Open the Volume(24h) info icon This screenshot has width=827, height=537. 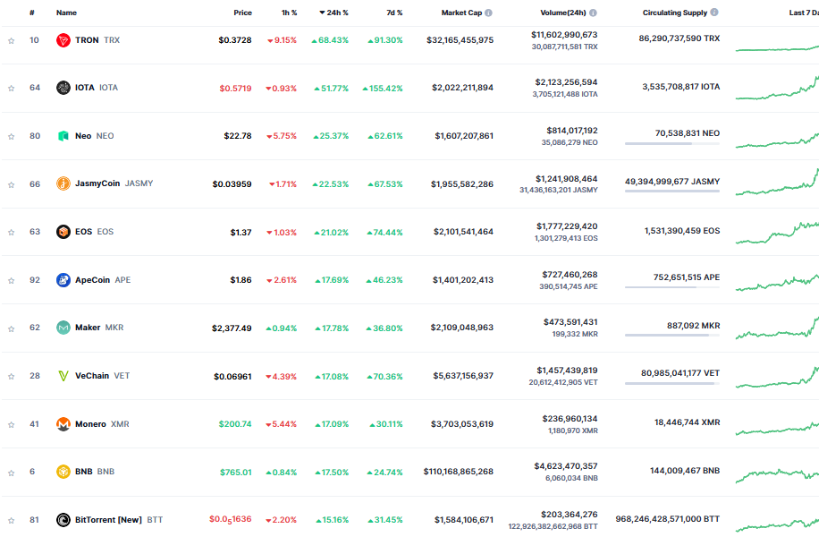point(593,13)
